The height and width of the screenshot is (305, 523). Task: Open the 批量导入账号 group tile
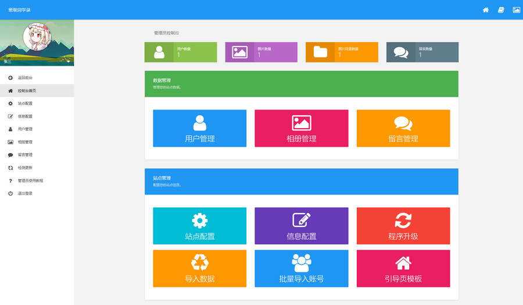click(x=301, y=268)
